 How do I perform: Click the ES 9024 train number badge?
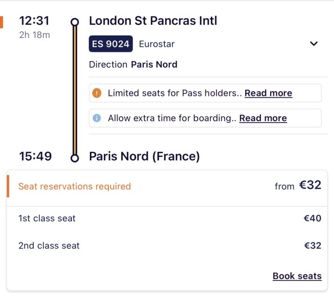point(111,44)
